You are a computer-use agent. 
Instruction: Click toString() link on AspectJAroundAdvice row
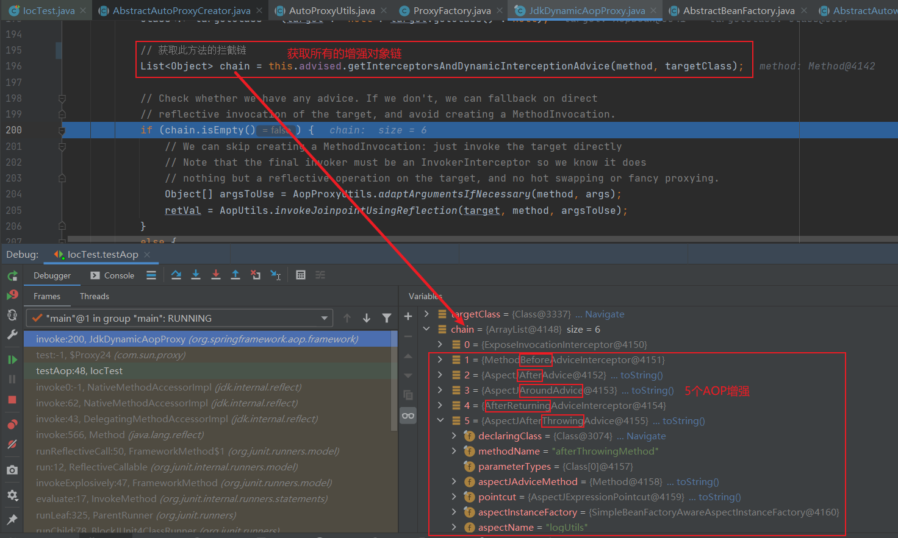[x=653, y=390]
